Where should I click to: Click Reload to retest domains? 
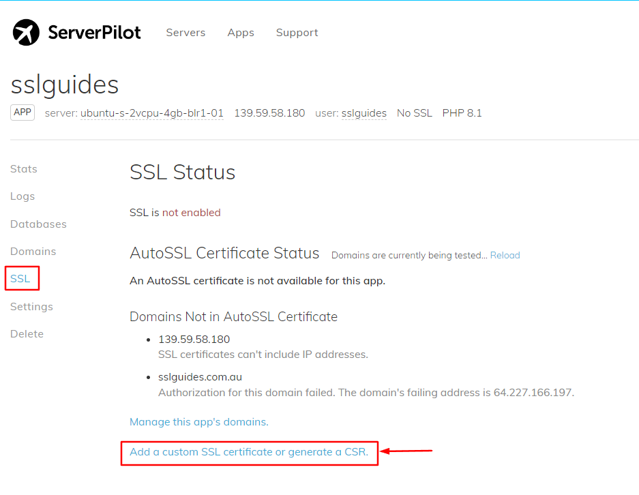(x=504, y=254)
